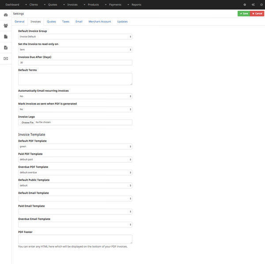265x264 pixels.
Task: Open the Paid PDF Template dropdown
Action: click(x=75, y=159)
